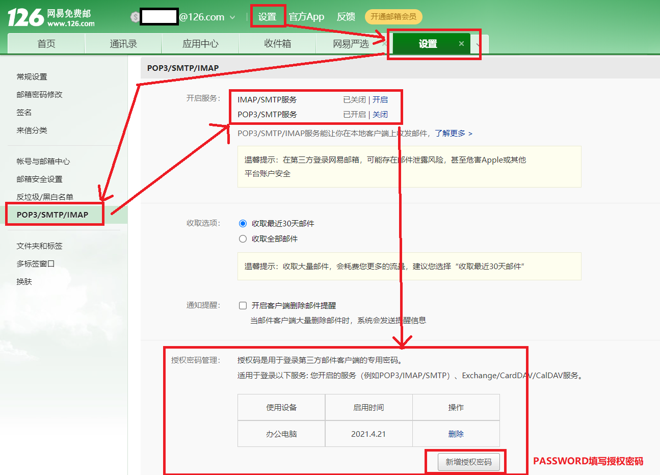Click the IMAP/SMTP 已关闭 status text
660x475 pixels.
coord(354,99)
